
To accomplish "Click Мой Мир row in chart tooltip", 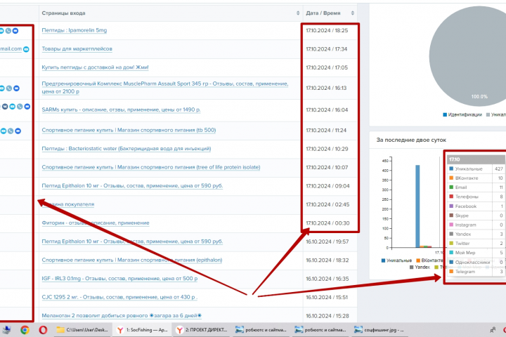I will click(x=476, y=253).
